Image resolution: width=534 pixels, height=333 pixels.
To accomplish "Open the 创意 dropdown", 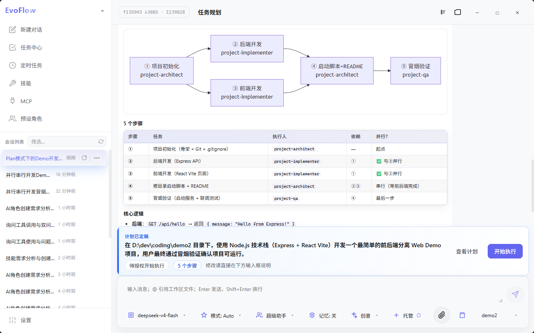I will pyautogui.click(x=365, y=316).
